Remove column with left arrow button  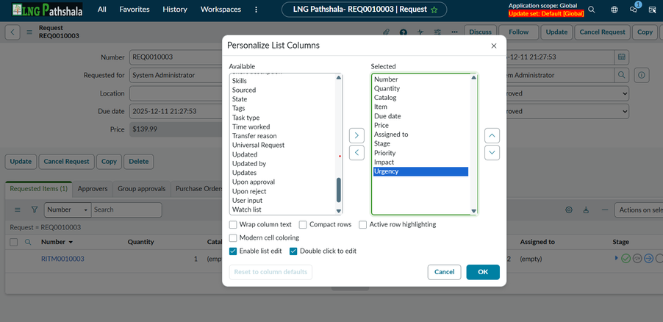(356, 152)
